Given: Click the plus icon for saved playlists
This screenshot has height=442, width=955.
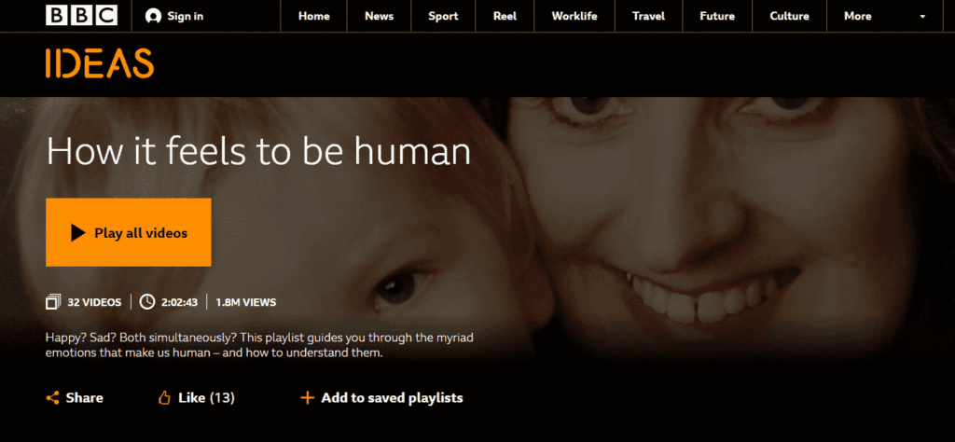Looking at the screenshot, I should point(308,398).
